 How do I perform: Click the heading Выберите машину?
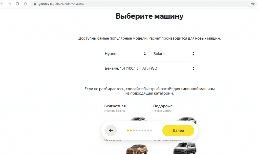[x=149, y=16]
